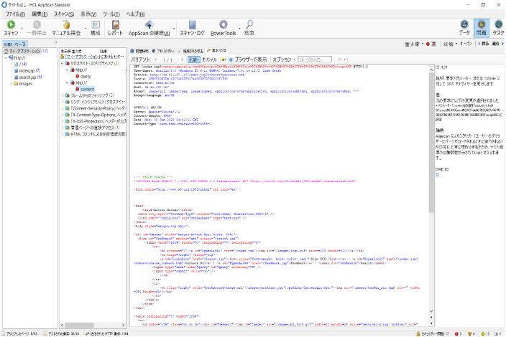
Task: Open the スキャン(S) menu
Action: (x=64, y=14)
